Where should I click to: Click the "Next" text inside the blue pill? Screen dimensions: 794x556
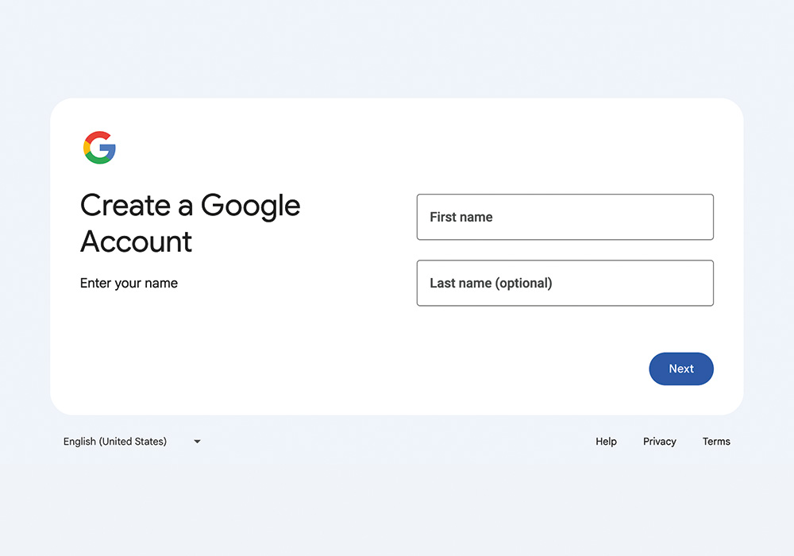pyautogui.click(x=681, y=369)
